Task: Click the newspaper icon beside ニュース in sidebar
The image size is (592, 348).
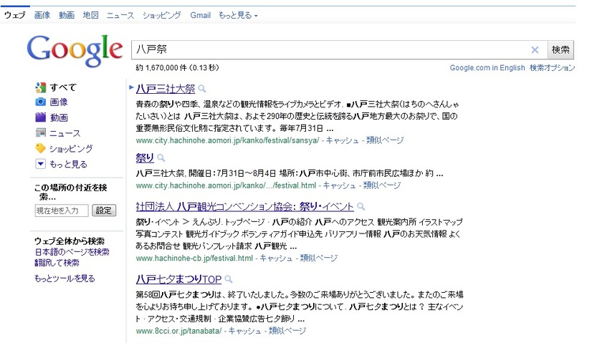Action: [x=40, y=132]
